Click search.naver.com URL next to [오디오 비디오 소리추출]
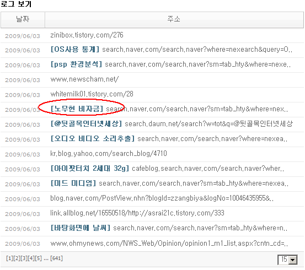Viewport: 305px width, 270px height. click(212, 139)
